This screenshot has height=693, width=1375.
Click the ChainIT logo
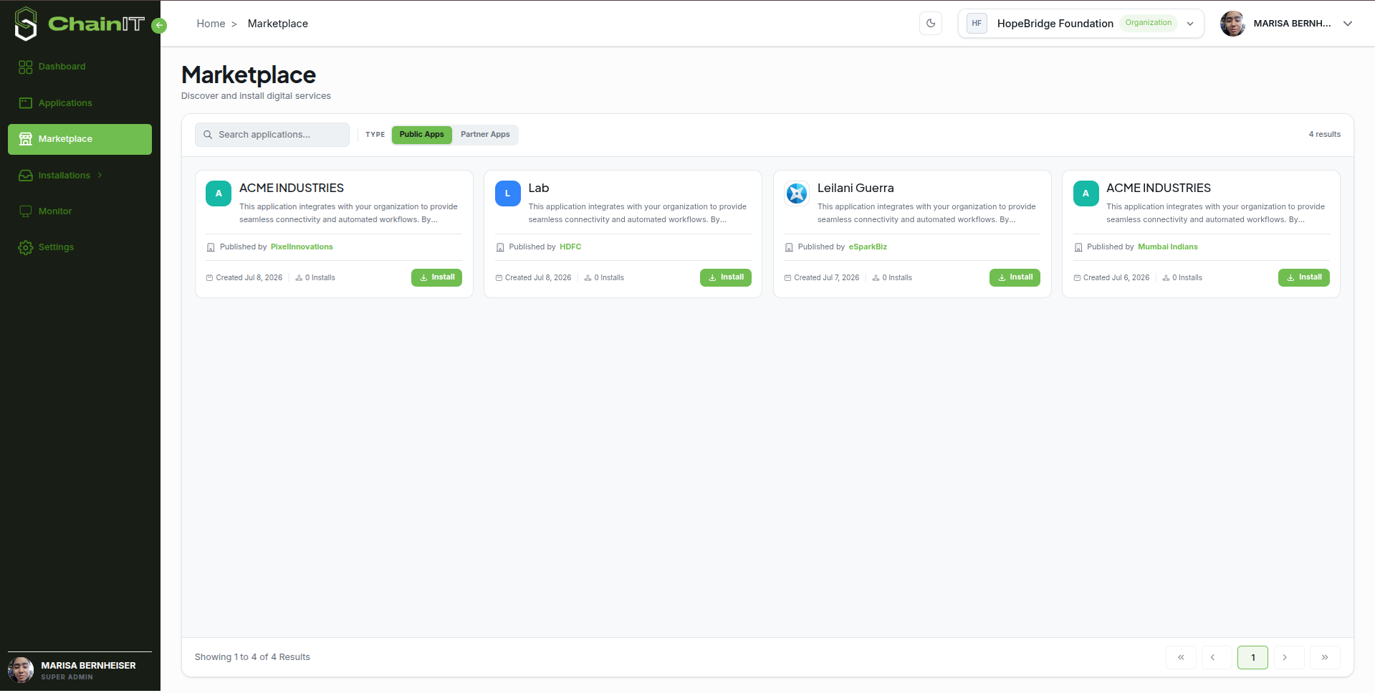80,24
